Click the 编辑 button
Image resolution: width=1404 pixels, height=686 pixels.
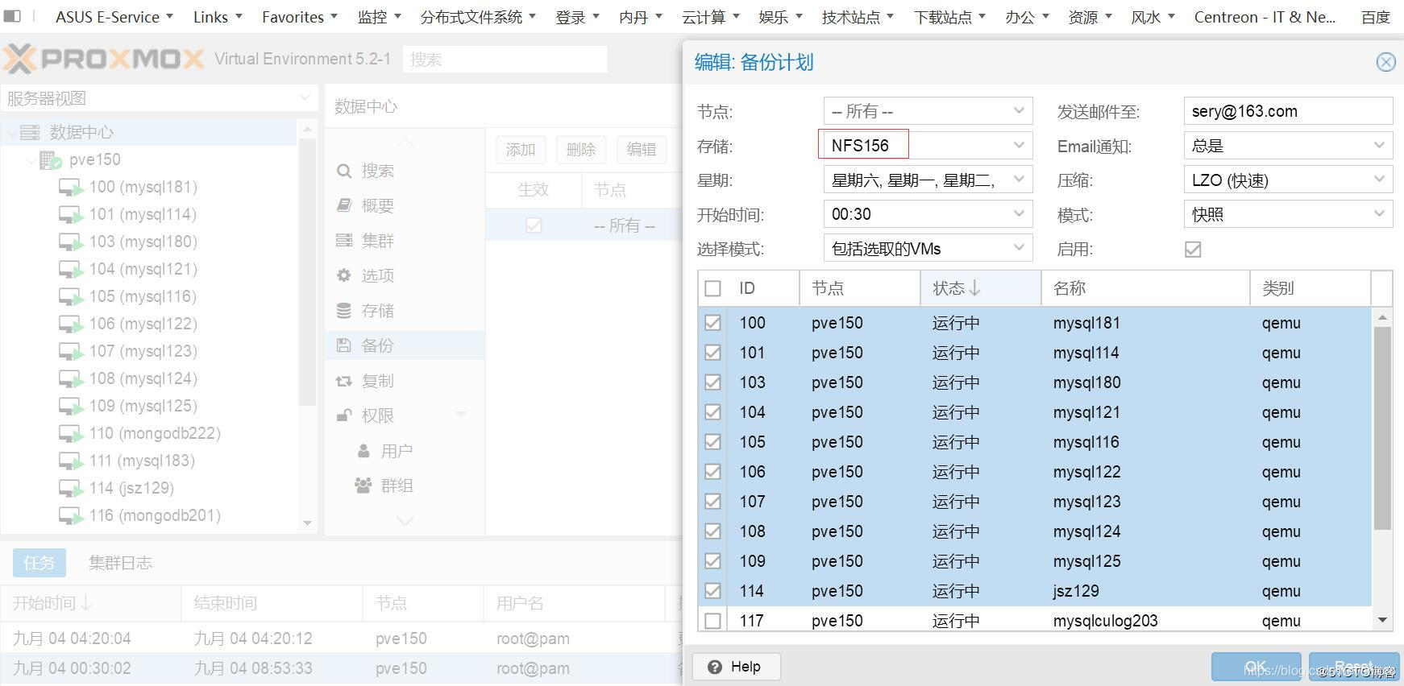point(641,150)
